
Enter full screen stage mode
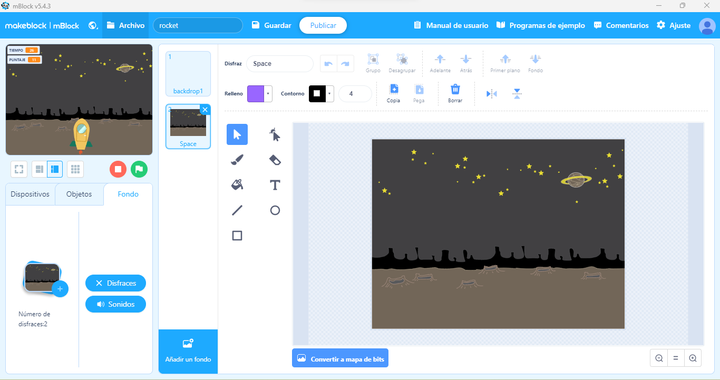tap(19, 169)
